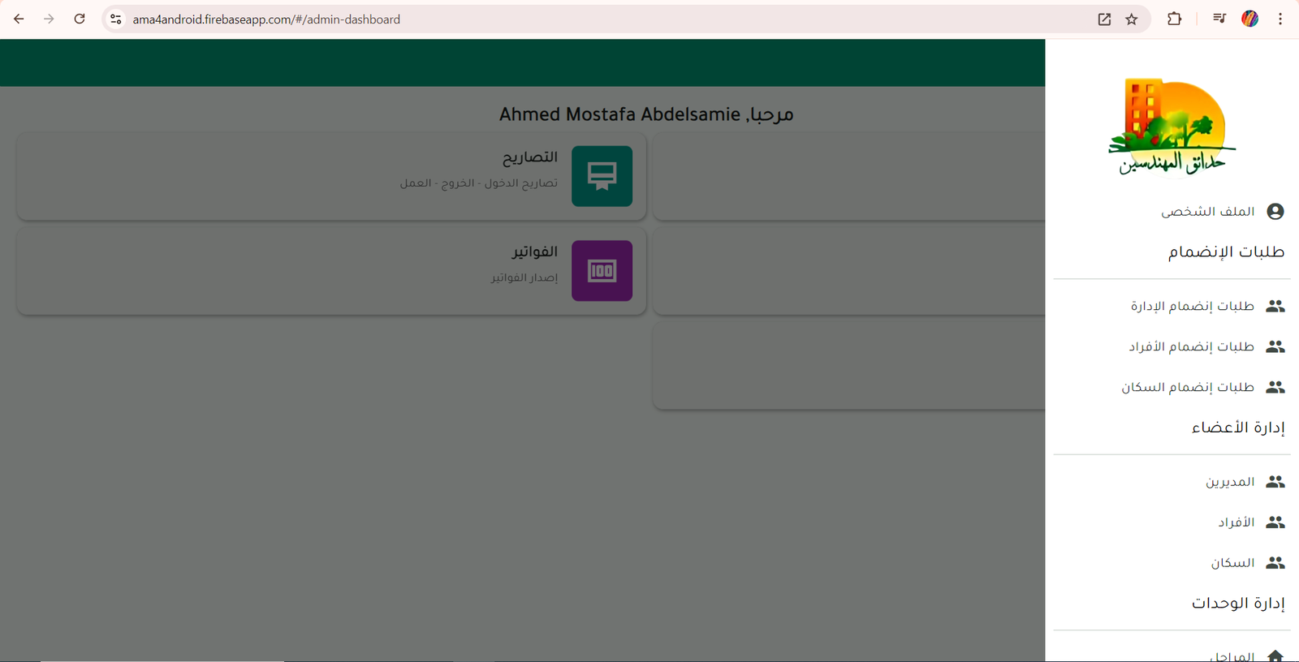The image size is (1299, 662).
Task: Click the إدارة الوحدات section heading
Action: [1238, 603]
